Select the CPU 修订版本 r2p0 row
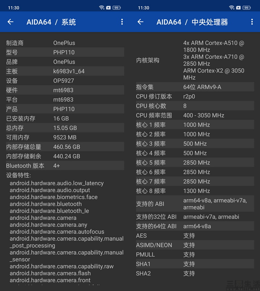The width and height of the screenshot is (260, 291). 195,97
